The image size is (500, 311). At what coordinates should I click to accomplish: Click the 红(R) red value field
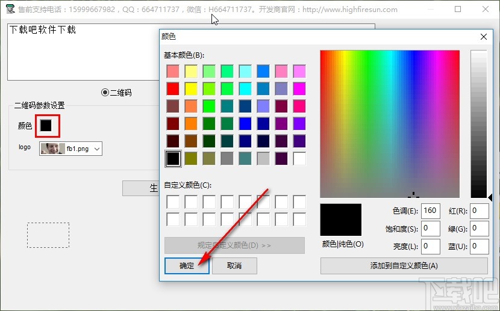pos(480,211)
